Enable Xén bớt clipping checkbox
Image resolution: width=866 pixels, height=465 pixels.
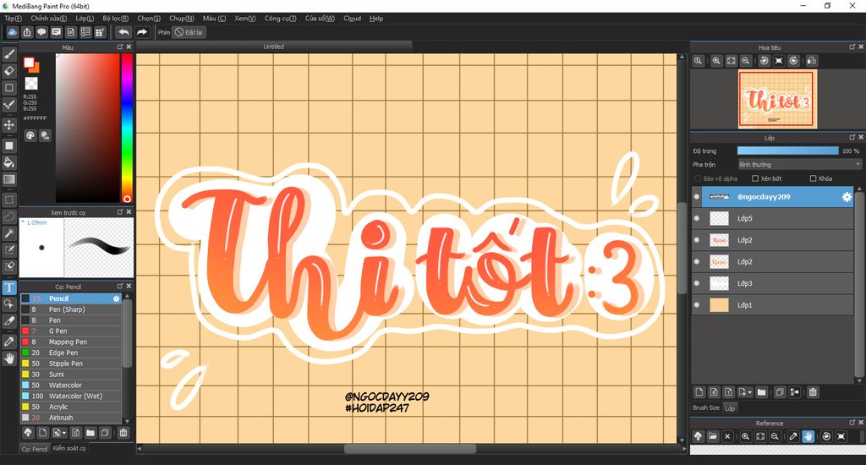click(755, 178)
